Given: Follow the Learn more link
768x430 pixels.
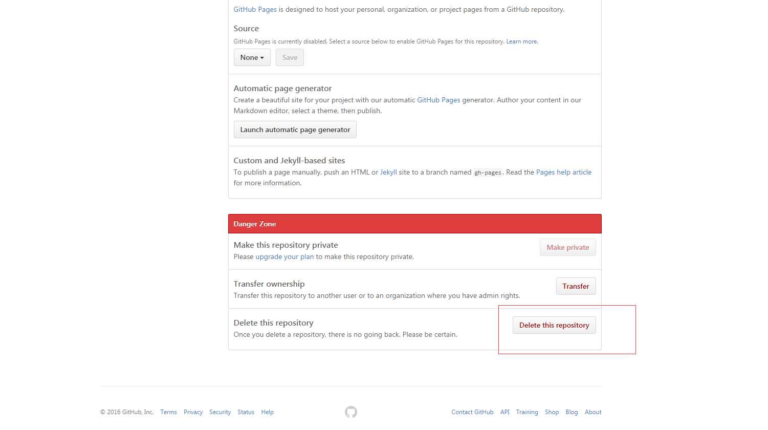Looking at the screenshot, I should pos(521,42).
